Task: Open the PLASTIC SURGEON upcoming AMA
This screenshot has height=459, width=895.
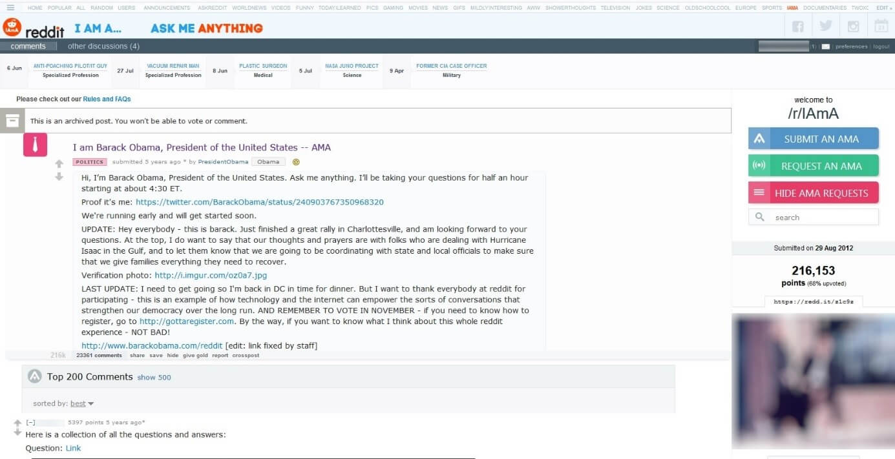Action: coord(263,66)
